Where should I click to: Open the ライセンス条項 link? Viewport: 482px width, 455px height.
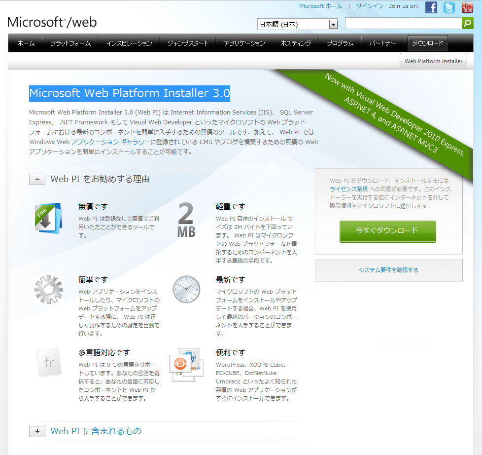(x=348, y=189)
